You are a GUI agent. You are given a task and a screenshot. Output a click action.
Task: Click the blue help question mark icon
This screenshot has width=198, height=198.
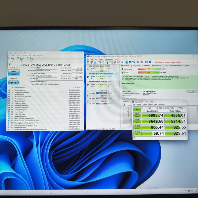coord(146,62)
